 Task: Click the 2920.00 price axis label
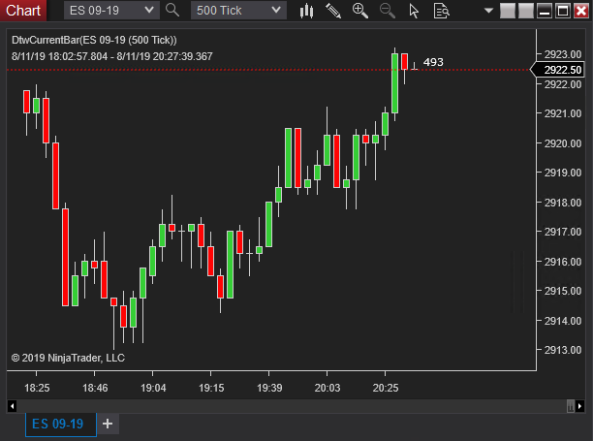click(x=563, y=143)
